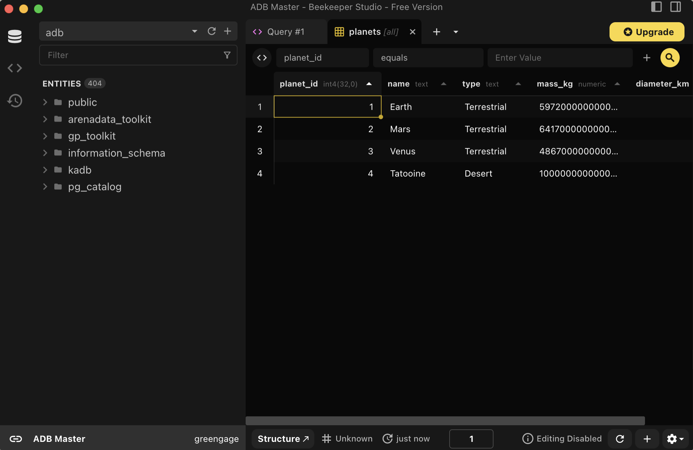This screenshot has height=450, width=693.
Task: Click the horizontal scrollbar of the table
Action: pos(445,421)
